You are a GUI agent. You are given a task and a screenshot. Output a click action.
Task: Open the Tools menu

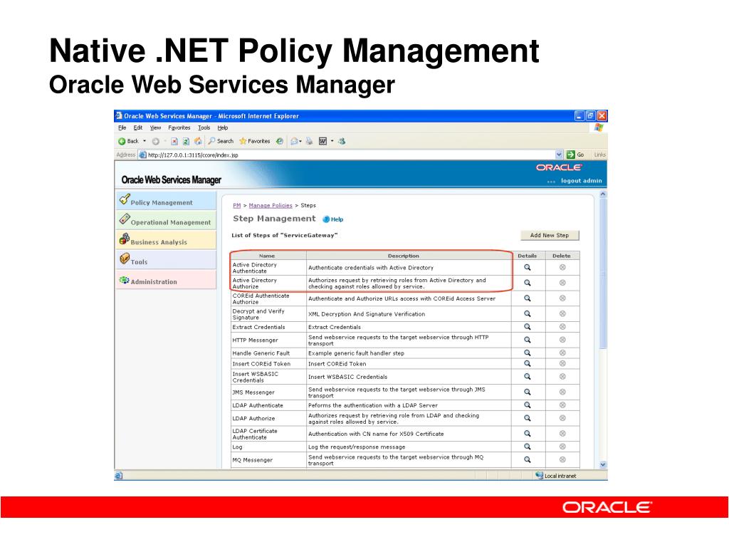tap(204, 127)
